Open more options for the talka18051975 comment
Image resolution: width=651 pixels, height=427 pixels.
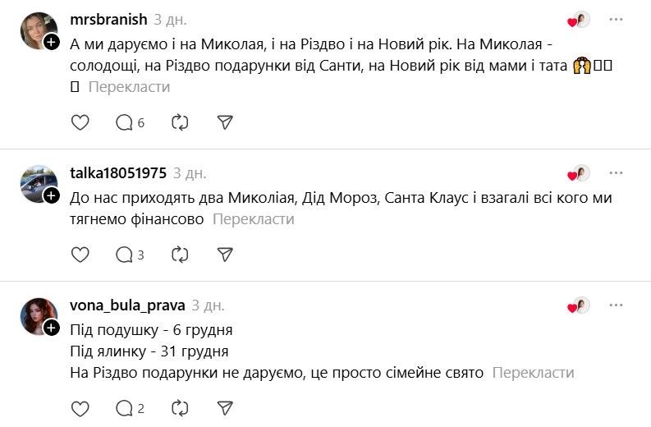click(x=617, y=173)
